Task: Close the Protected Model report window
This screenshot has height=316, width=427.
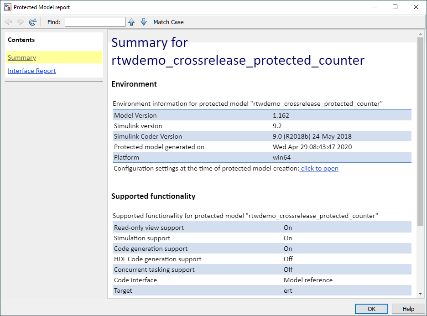Action: pyautogui.click(x=416, y=7)
